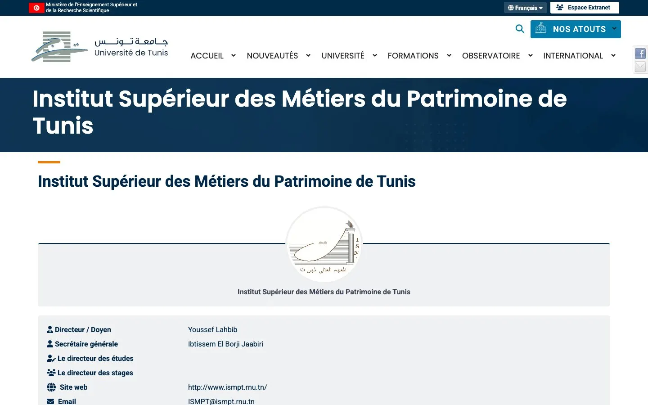Click the dark blue page heading
Image resolution: width=648 pixels, height=405 pixels.
(227, 181)
